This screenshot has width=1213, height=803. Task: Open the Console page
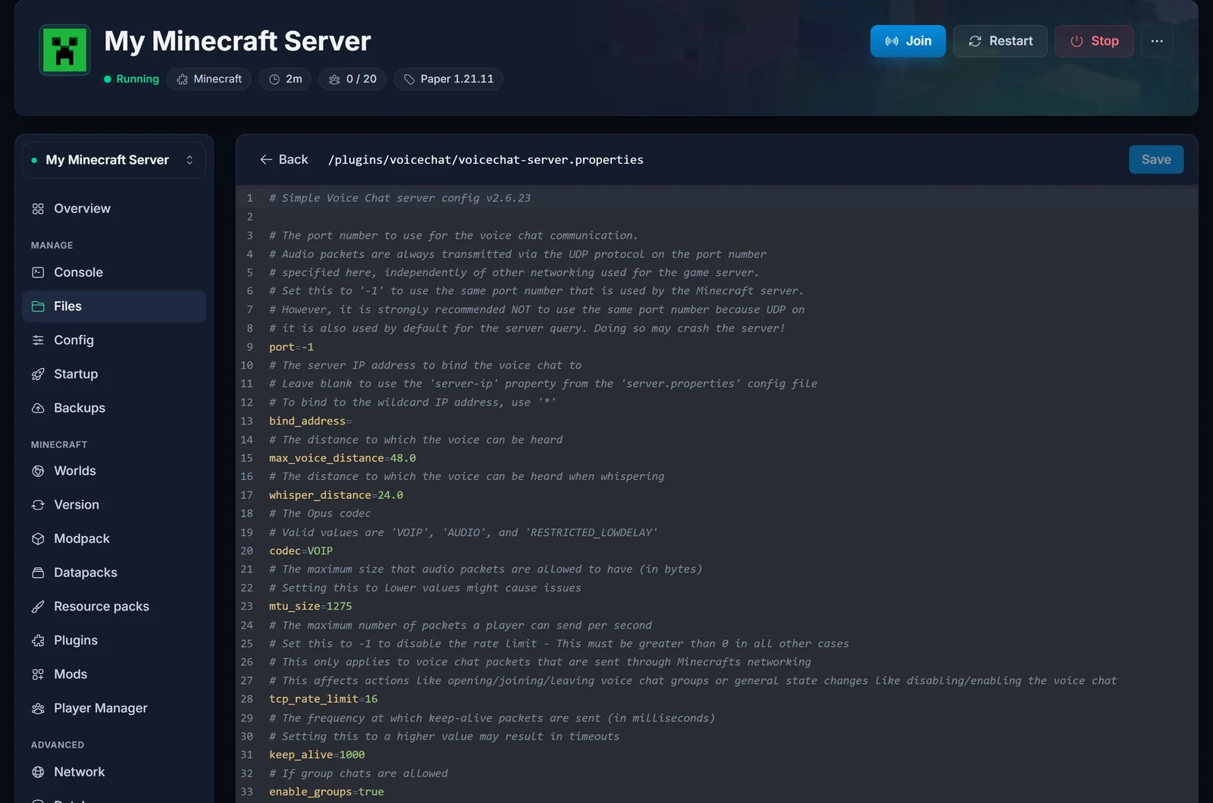click(114, 272)
